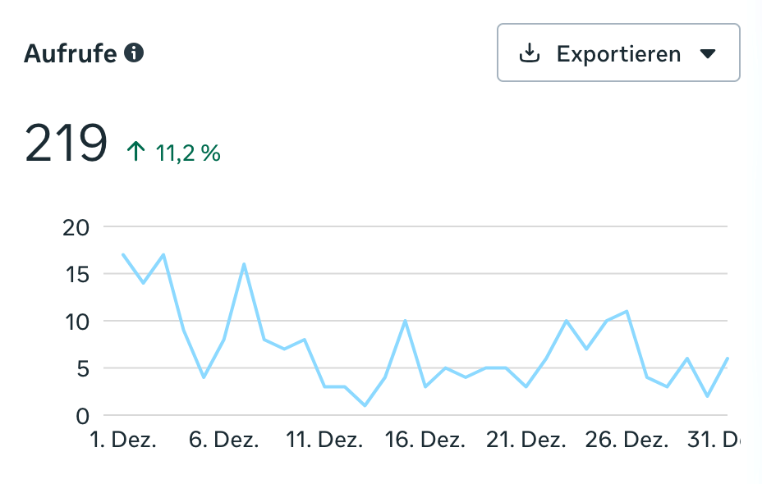Select the 16. Dez. axis label
Viewport: 762px width, 484px height.
[x=425, y=441]
